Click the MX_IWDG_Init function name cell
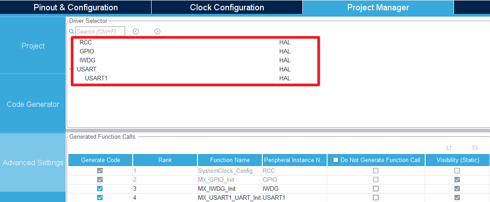Image resolution: width=490 pixels, height=202 pixels. pyautogui.click(x=229, y=189)
